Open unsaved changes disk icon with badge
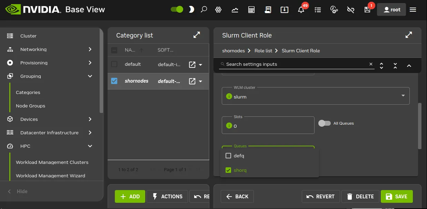427x209 pixels. click(x=368, y=9)
